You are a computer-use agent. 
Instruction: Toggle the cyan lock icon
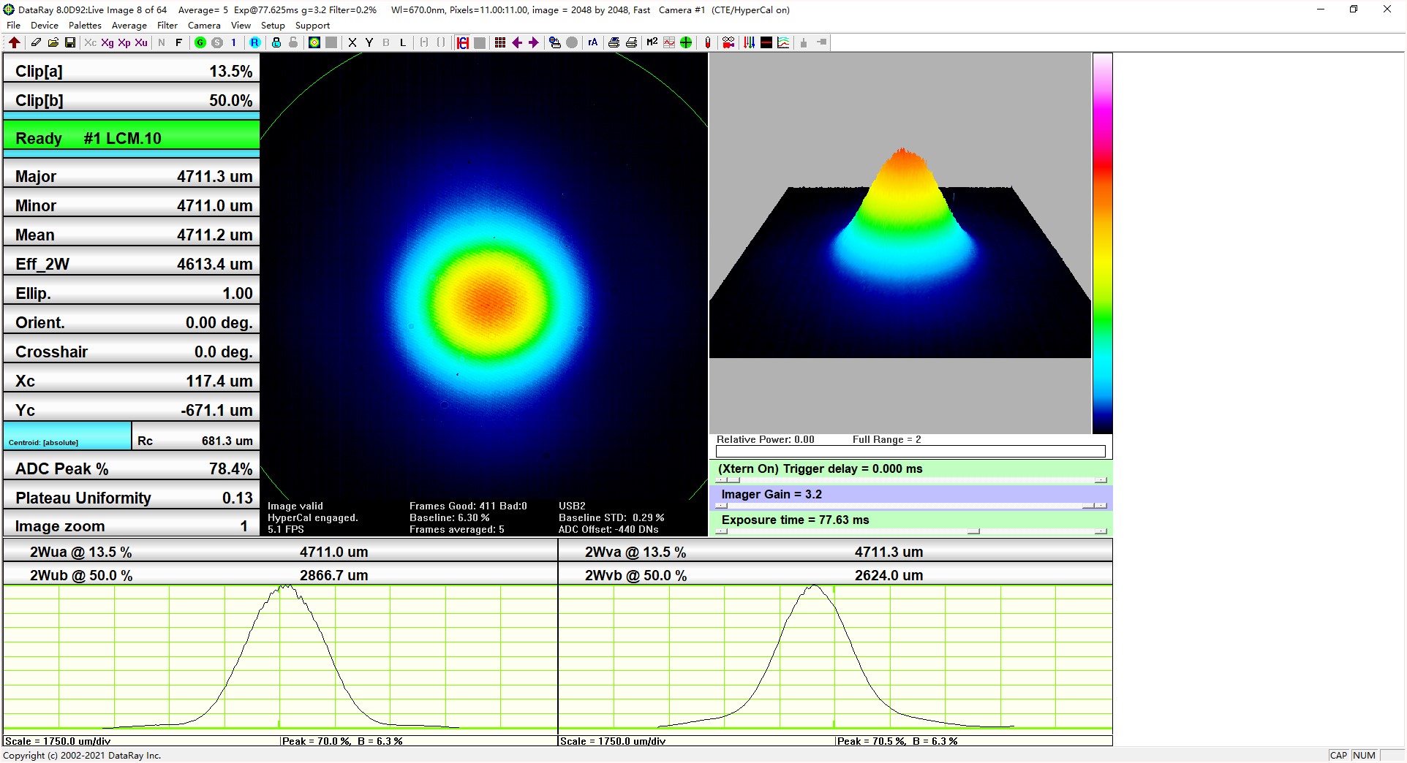276,42
